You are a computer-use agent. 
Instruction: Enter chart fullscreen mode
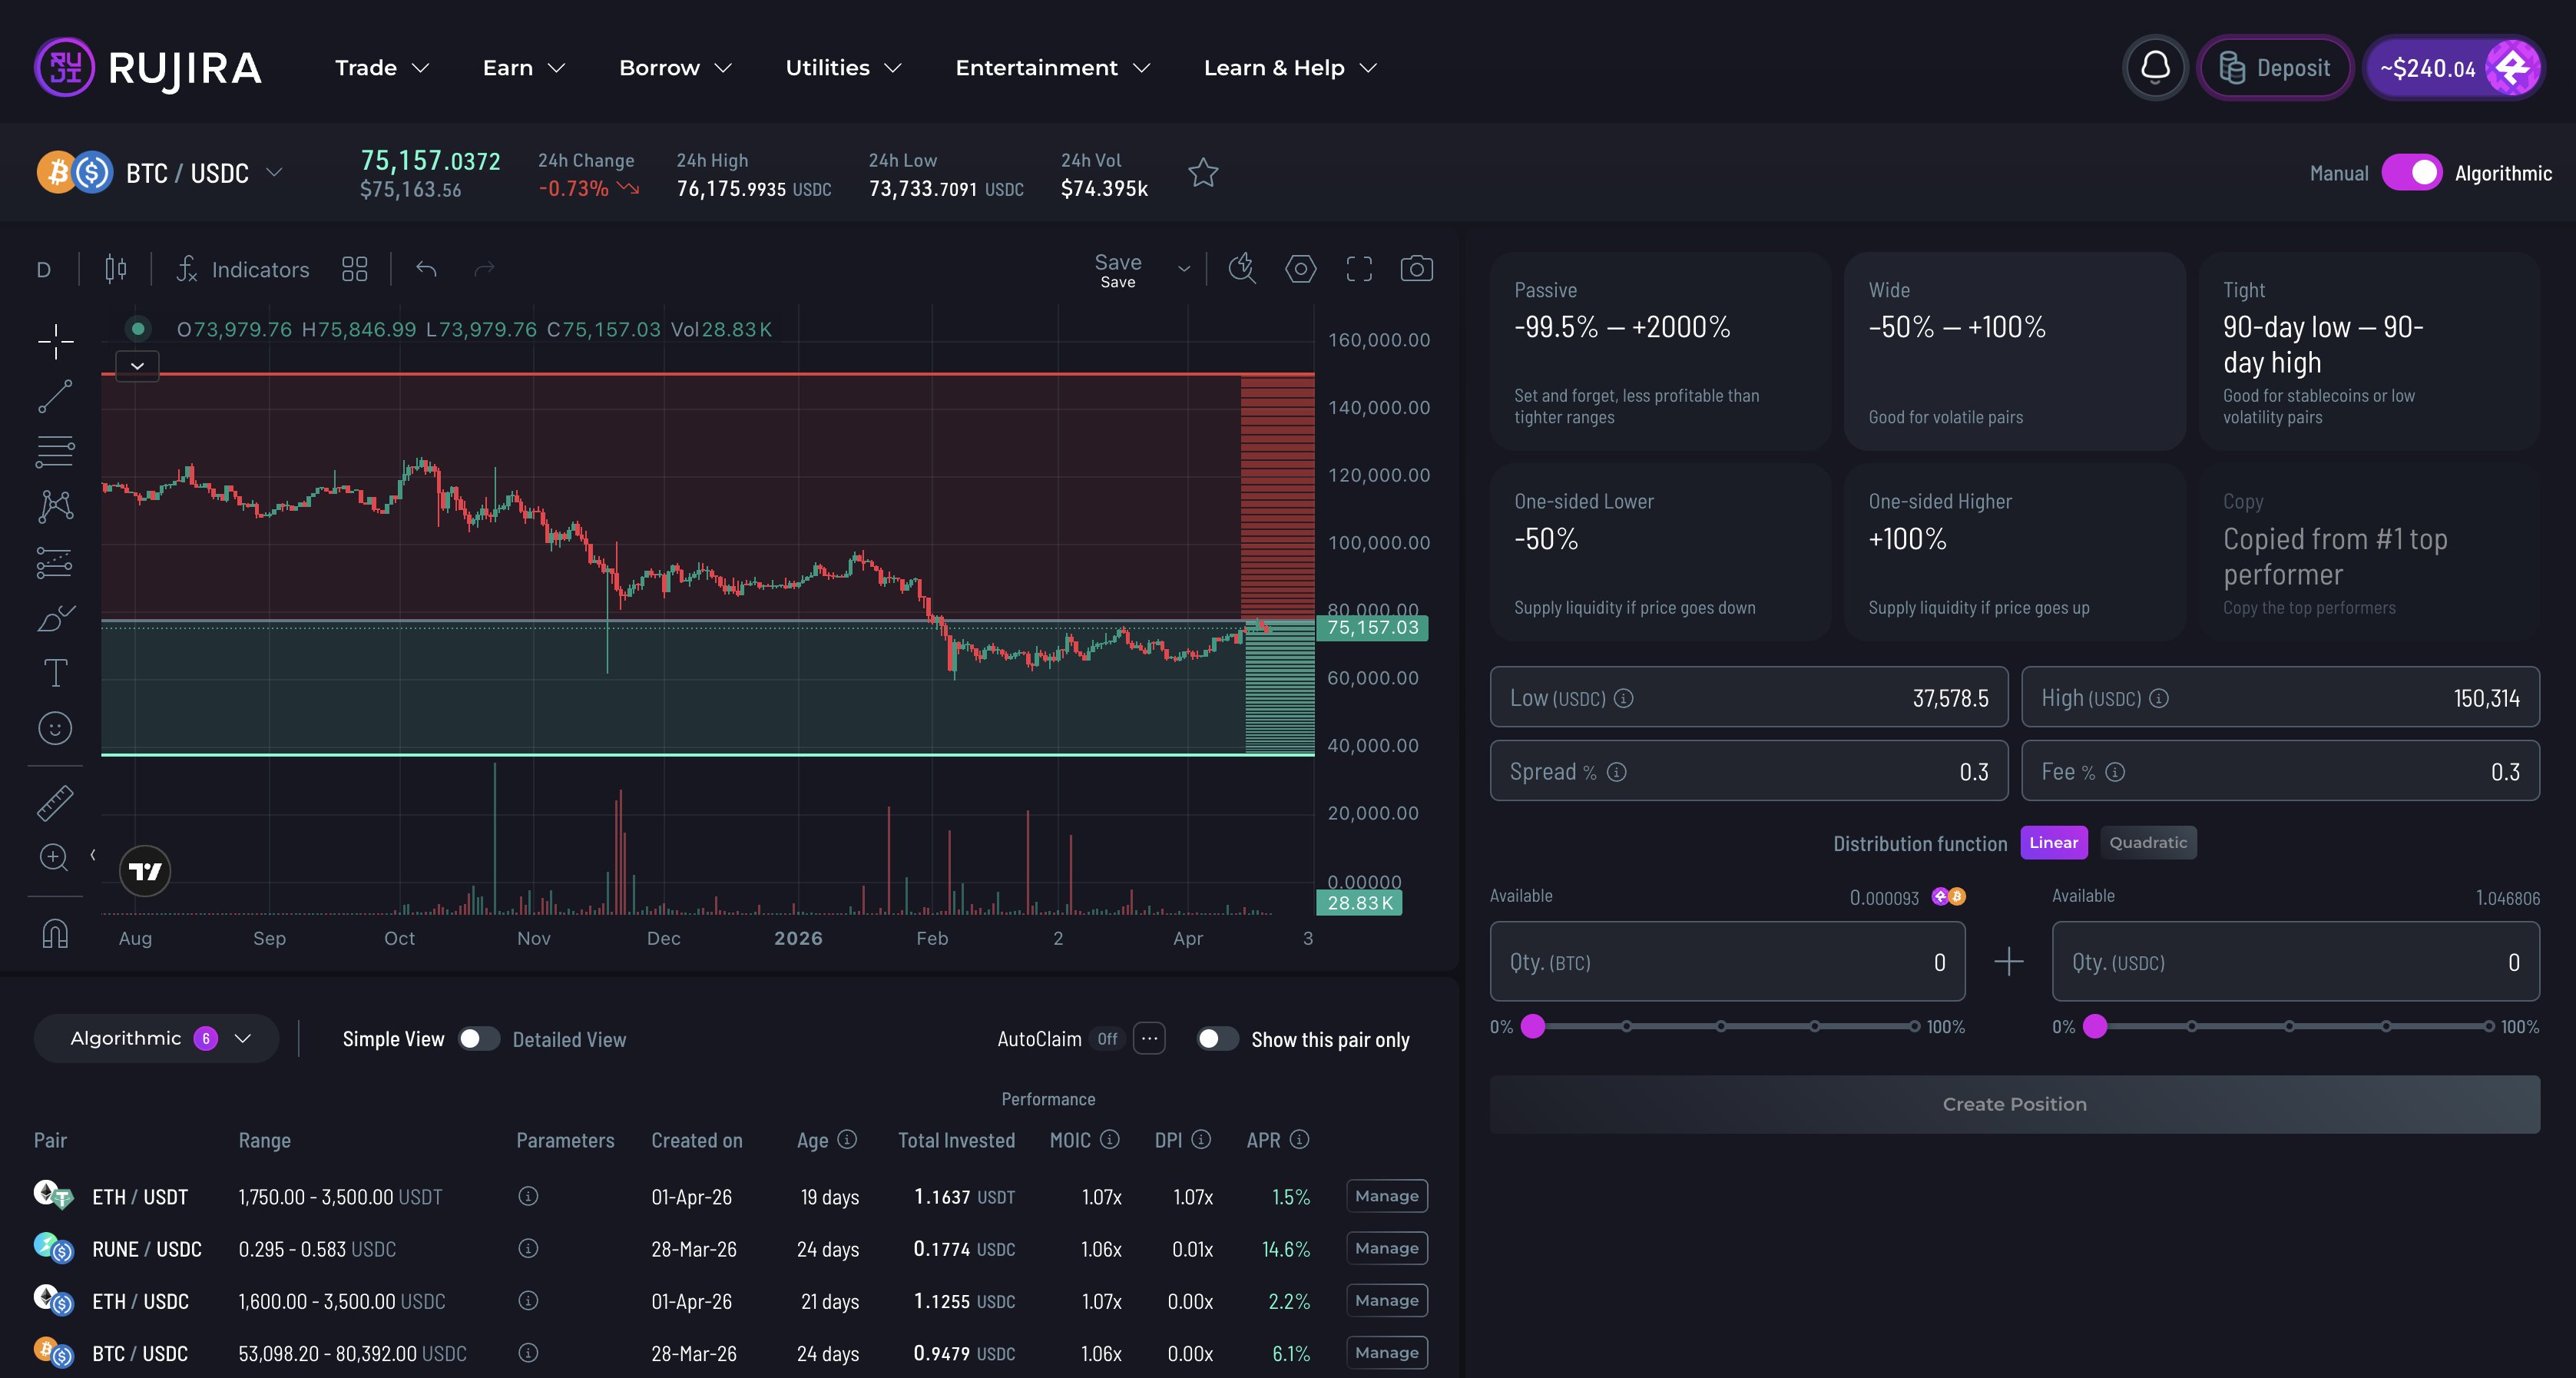[1359, 268]
